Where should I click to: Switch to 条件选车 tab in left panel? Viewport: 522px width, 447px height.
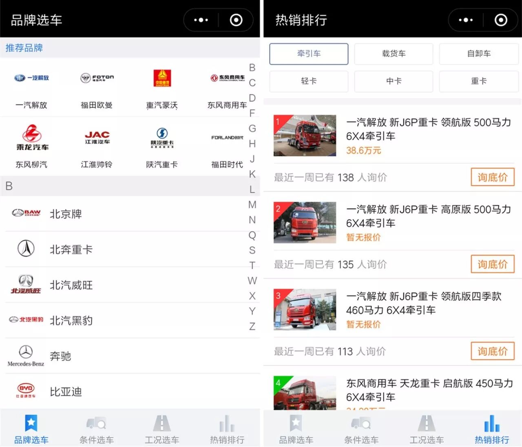pos(97,429)
